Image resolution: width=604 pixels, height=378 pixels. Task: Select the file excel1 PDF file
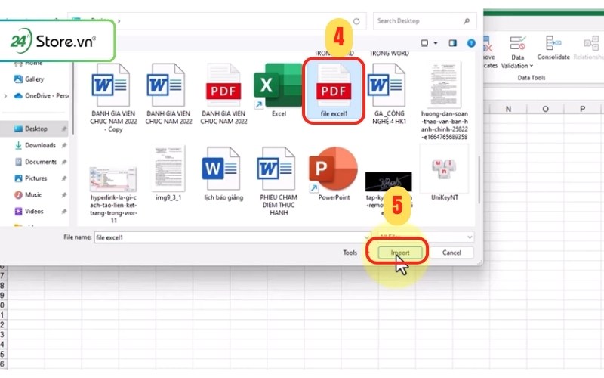334,91
